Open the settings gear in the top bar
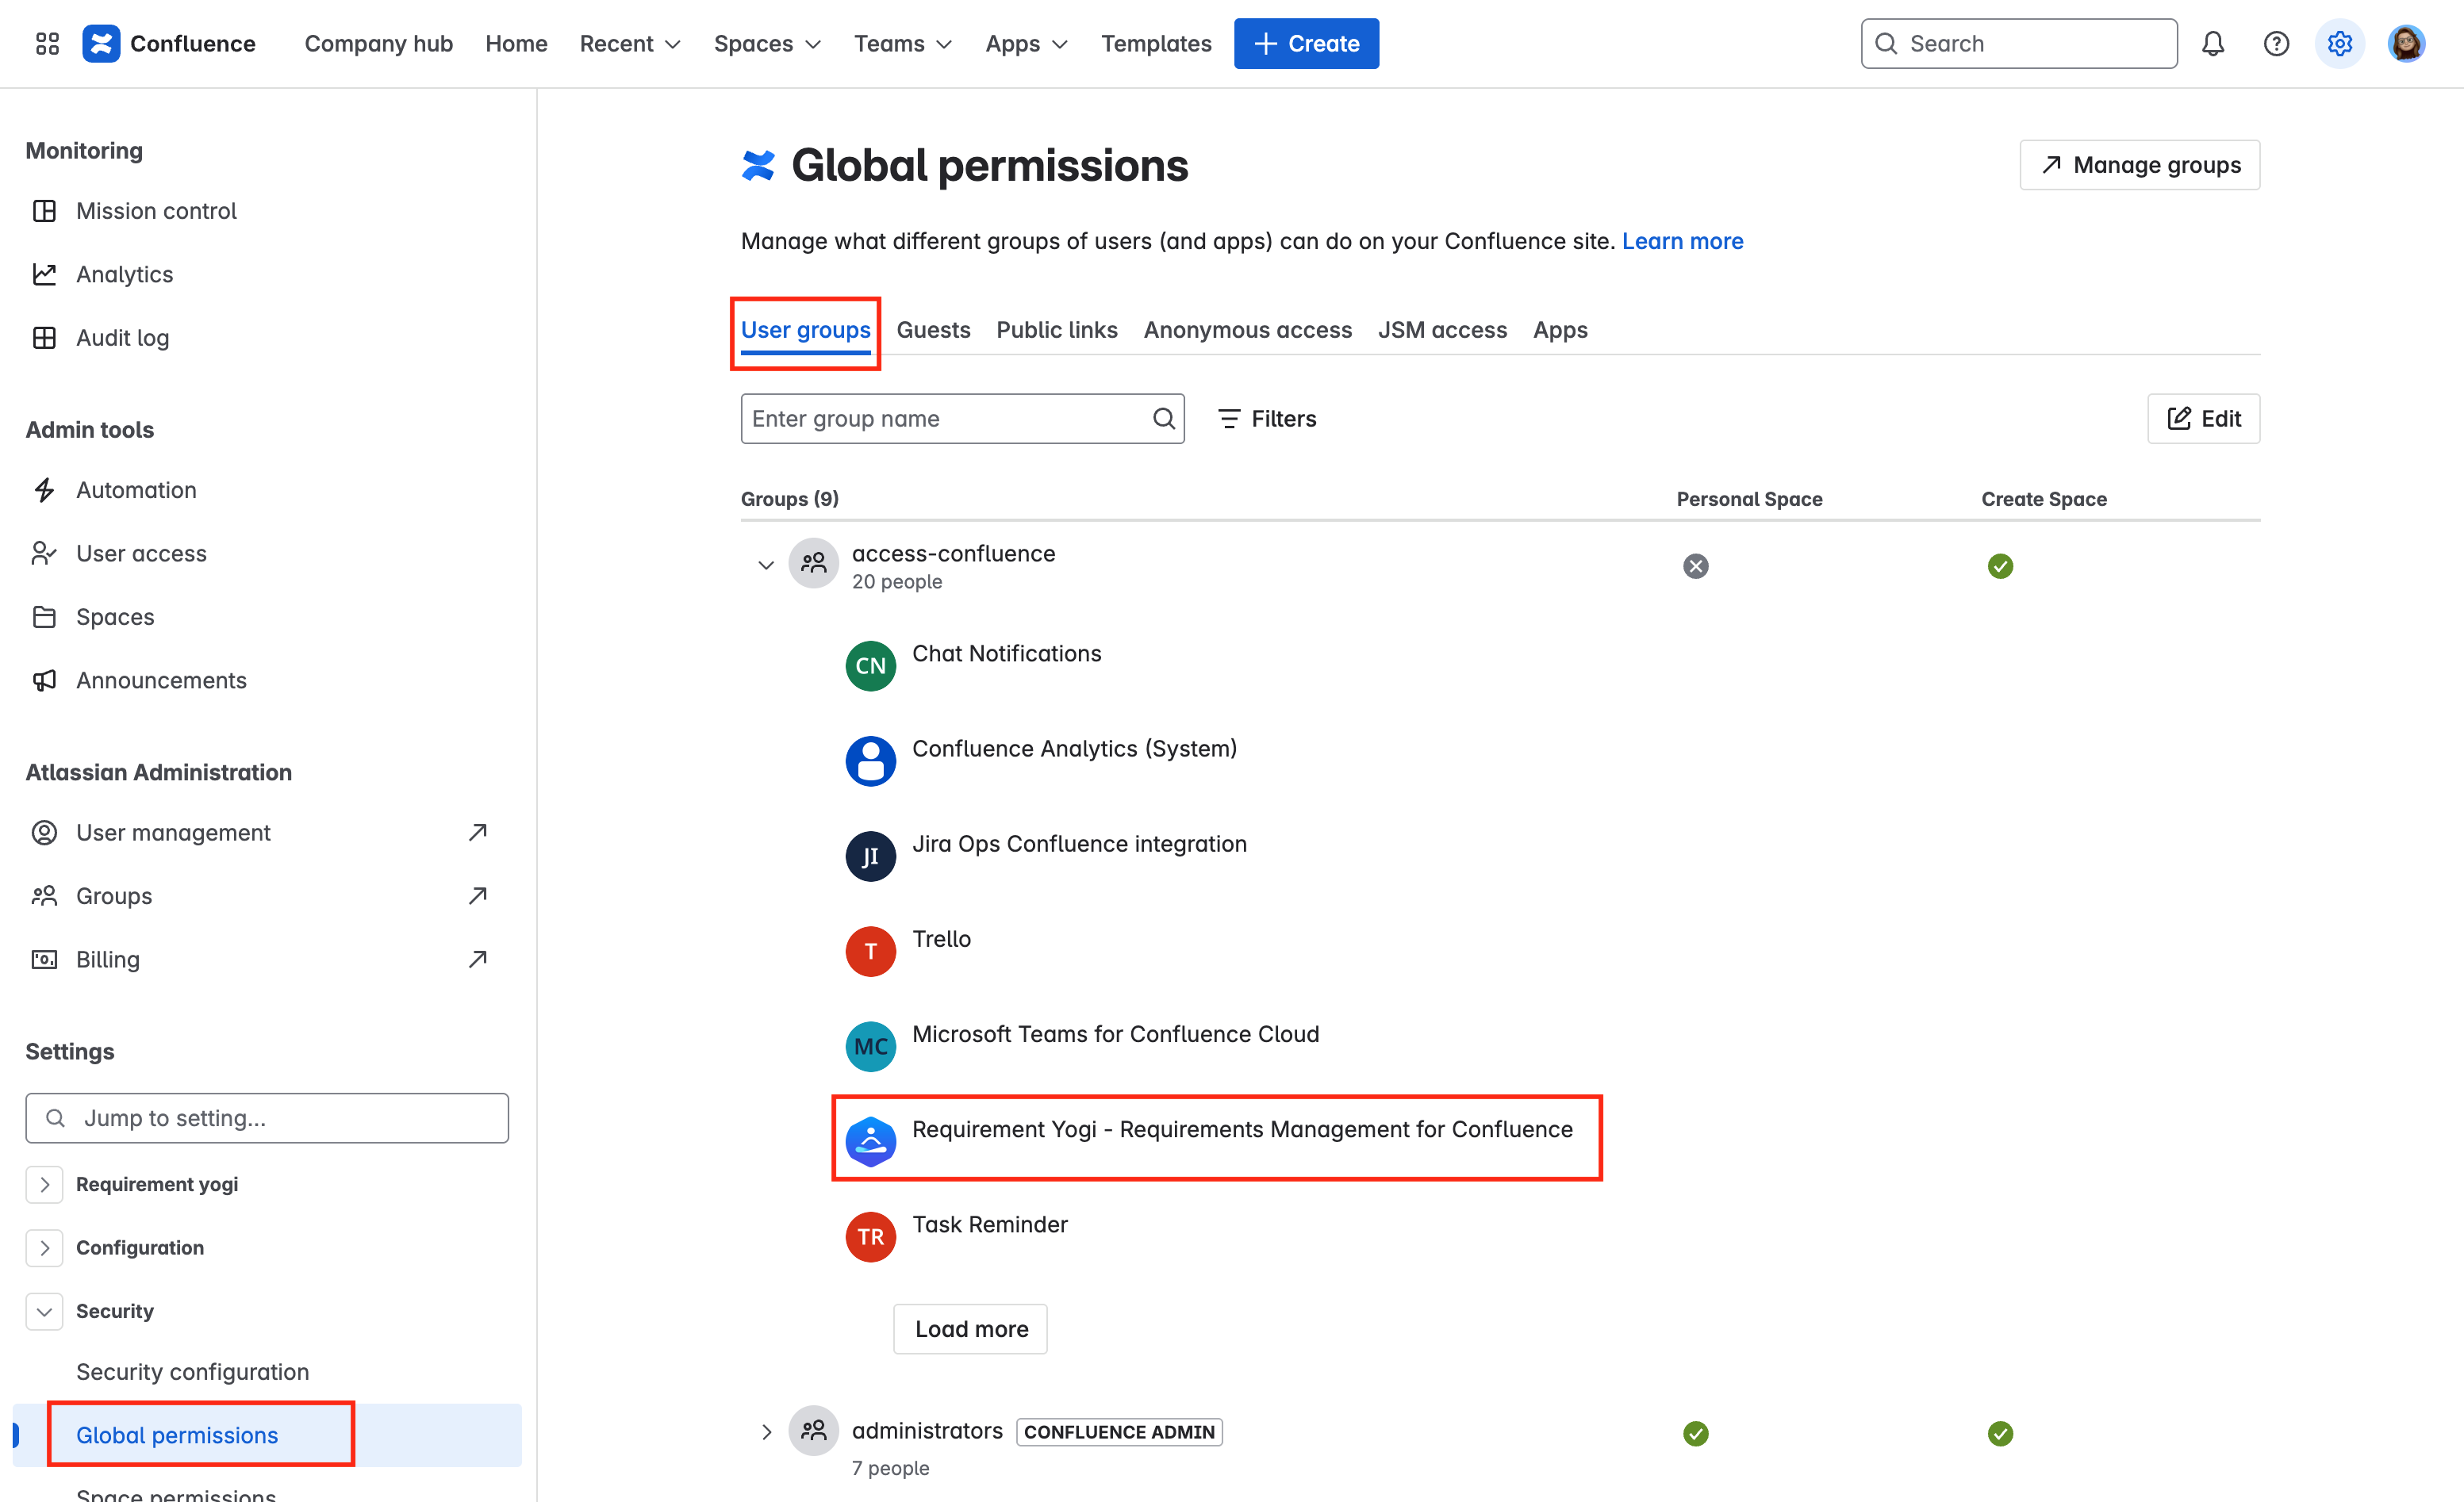This screenshot has height=1502, width=2464. [x=2339, y=43]
